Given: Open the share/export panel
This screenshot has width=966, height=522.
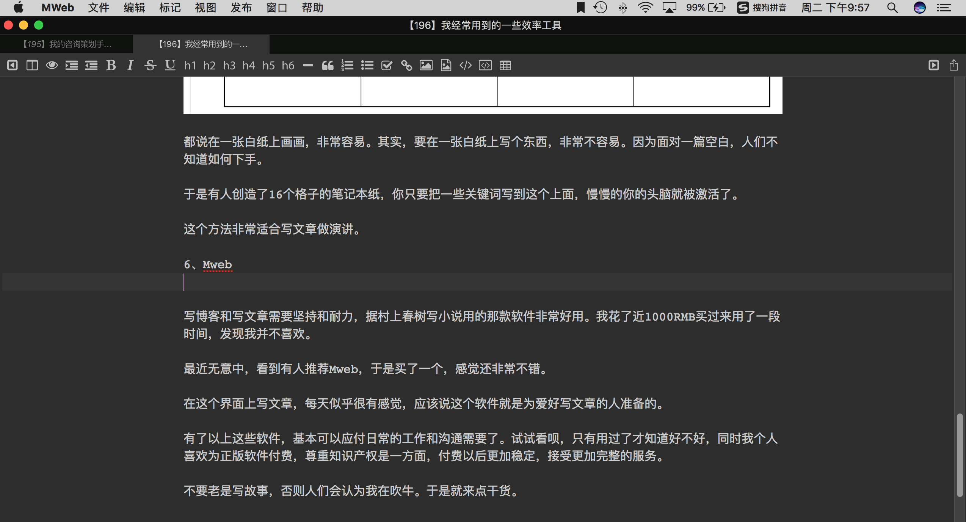Looking at the screenshot, I should (954, 65).
